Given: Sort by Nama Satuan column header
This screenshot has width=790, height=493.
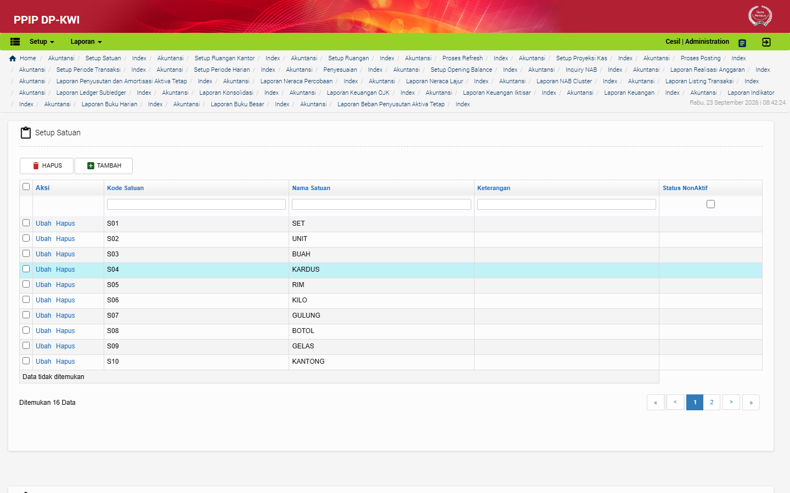Looking at the screenshot, I should point(311,188).
